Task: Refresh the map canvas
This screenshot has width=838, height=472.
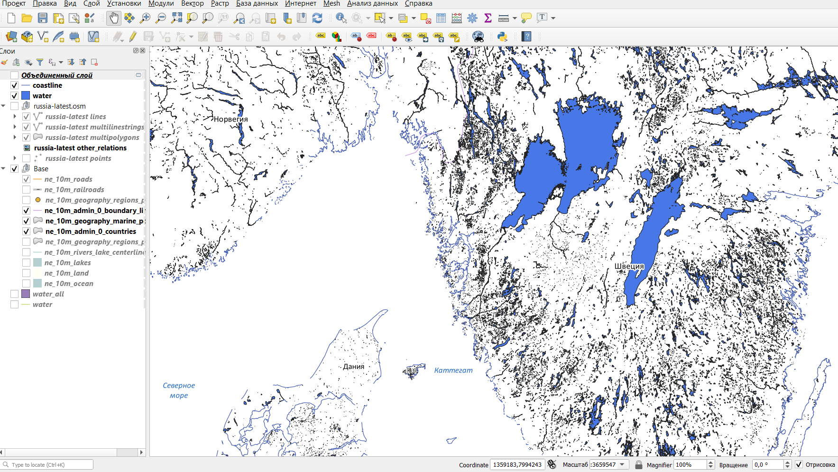Action: 317,18
